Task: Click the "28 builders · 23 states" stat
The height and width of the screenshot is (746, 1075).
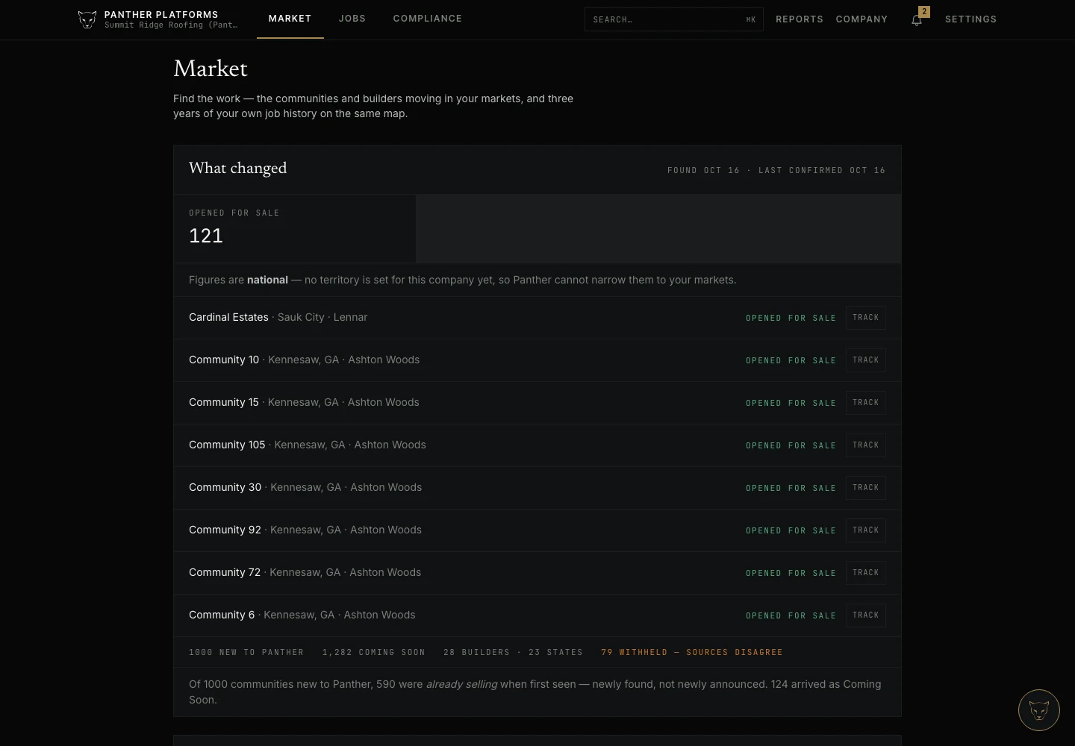Action: coord(514,652)
